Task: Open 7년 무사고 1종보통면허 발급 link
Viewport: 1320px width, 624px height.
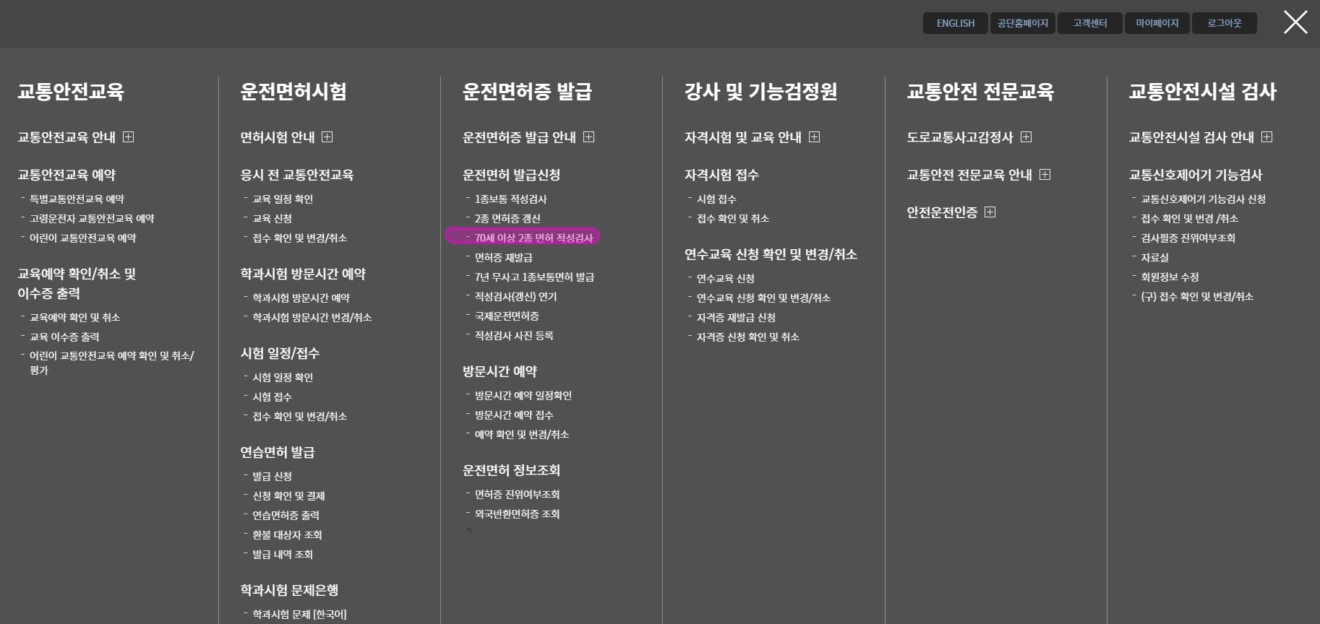Action: (x=534, y=277)
